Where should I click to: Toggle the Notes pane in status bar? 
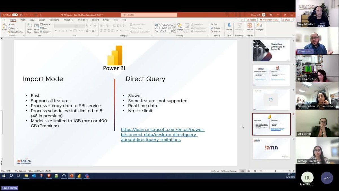(x=215, y=171)
